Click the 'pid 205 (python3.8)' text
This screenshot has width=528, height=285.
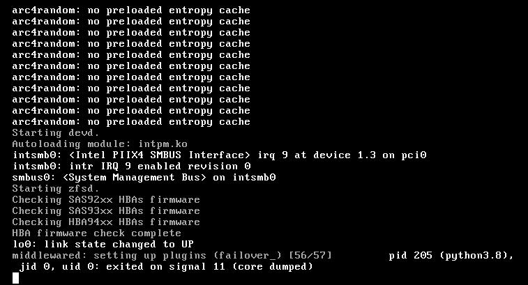pyautogui.click(x=451, y=256)
